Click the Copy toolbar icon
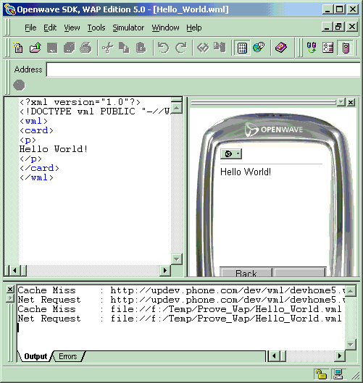Viewport: 363px width, 383px height. pos(124,48)
